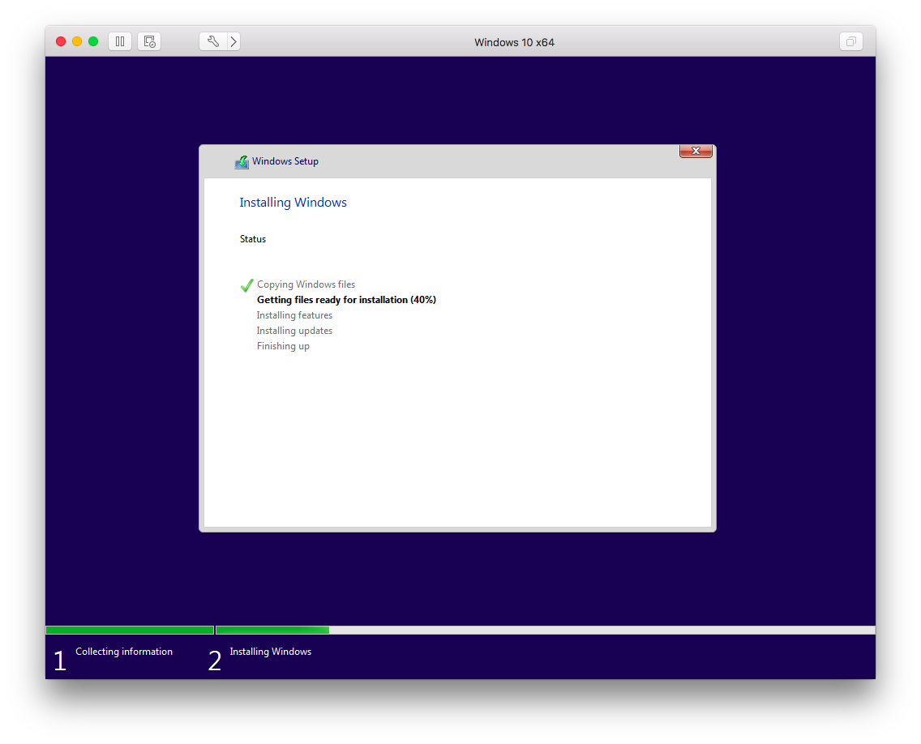Image resolution: width=921 pixels, height=744 pixels.
Task: Click the red pause icon's neighboring snapshot-clock icon
Action: (x=149, y=41)
